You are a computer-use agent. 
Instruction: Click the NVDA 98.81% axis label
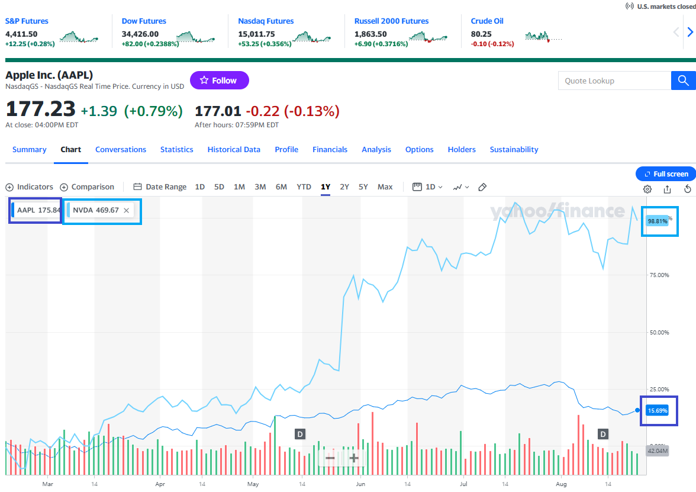pos(658,221)
